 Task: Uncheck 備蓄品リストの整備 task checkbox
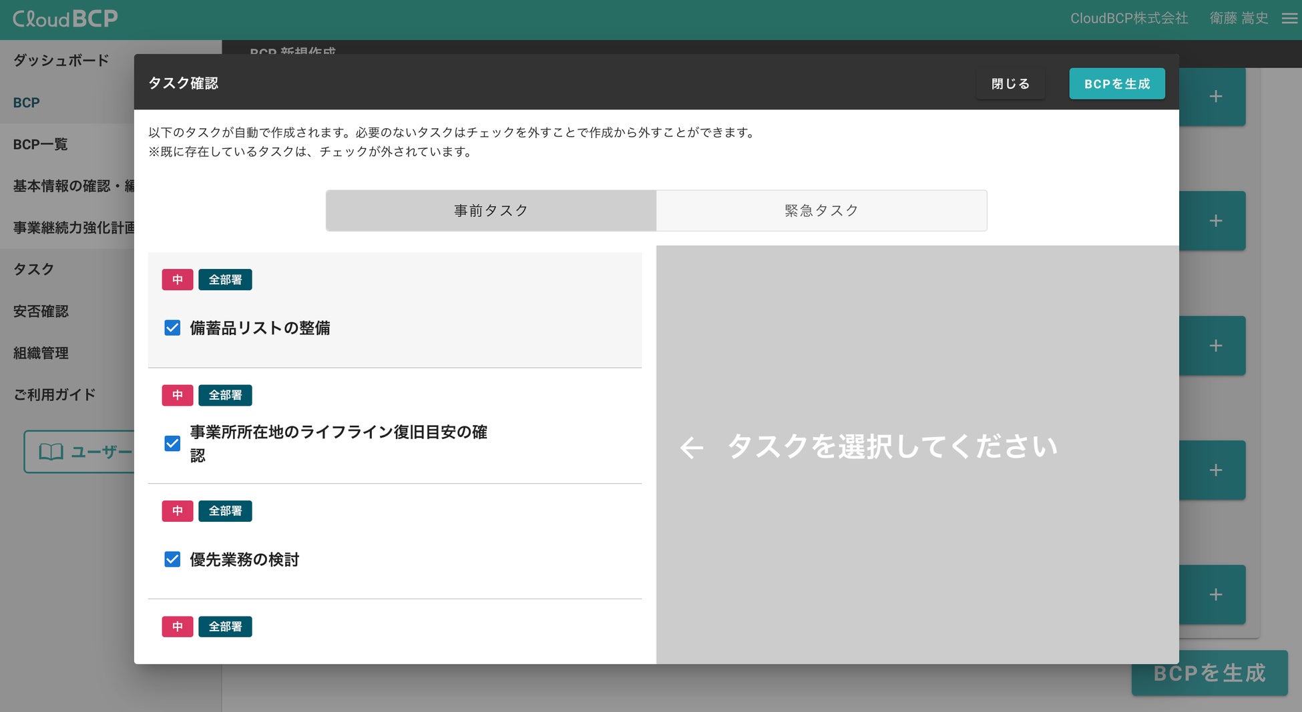click(x=172, y=328)
